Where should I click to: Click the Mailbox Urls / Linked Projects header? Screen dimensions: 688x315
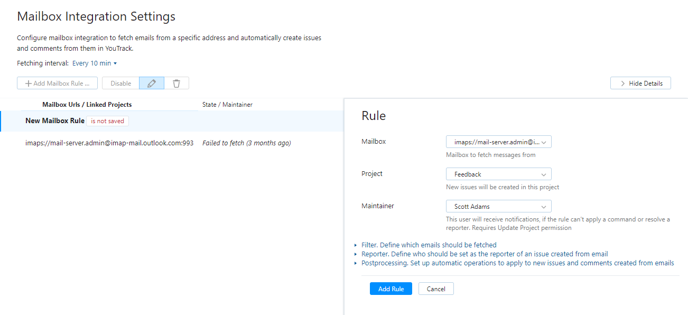(88, 104)
